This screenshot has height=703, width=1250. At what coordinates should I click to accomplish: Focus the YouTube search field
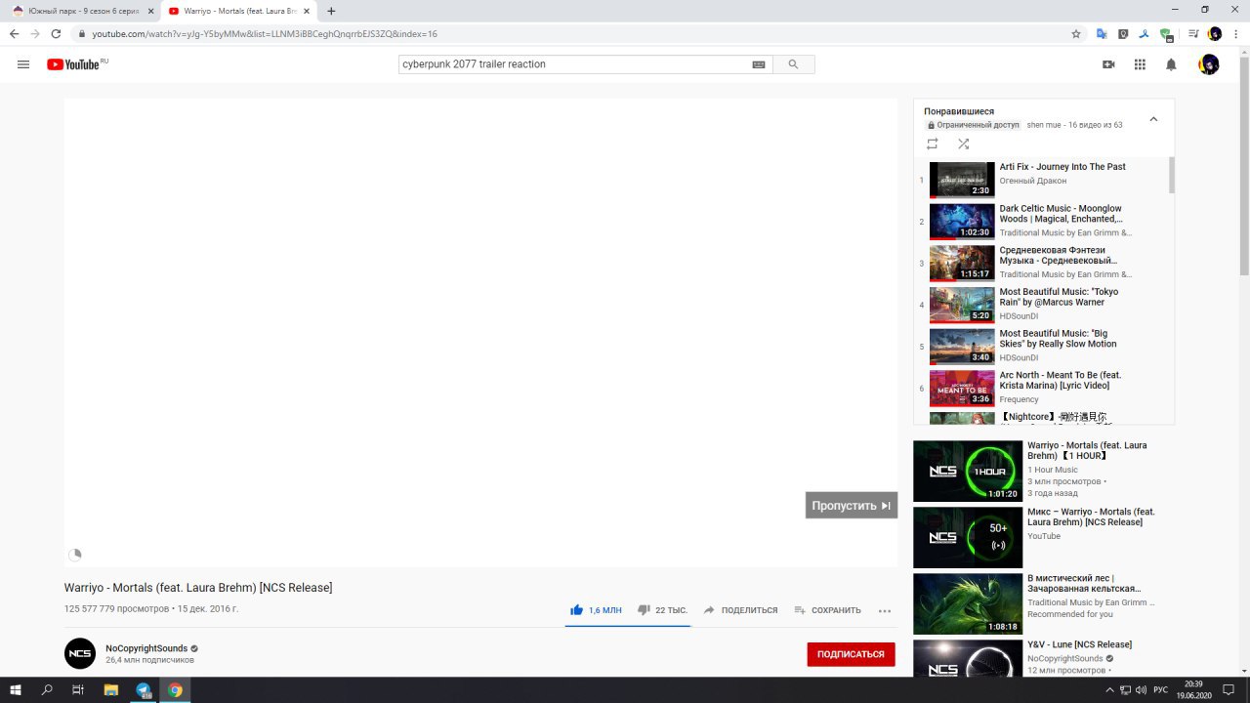click(x=574, y=64)
